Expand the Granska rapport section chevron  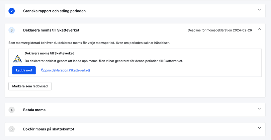coord(259,10)
